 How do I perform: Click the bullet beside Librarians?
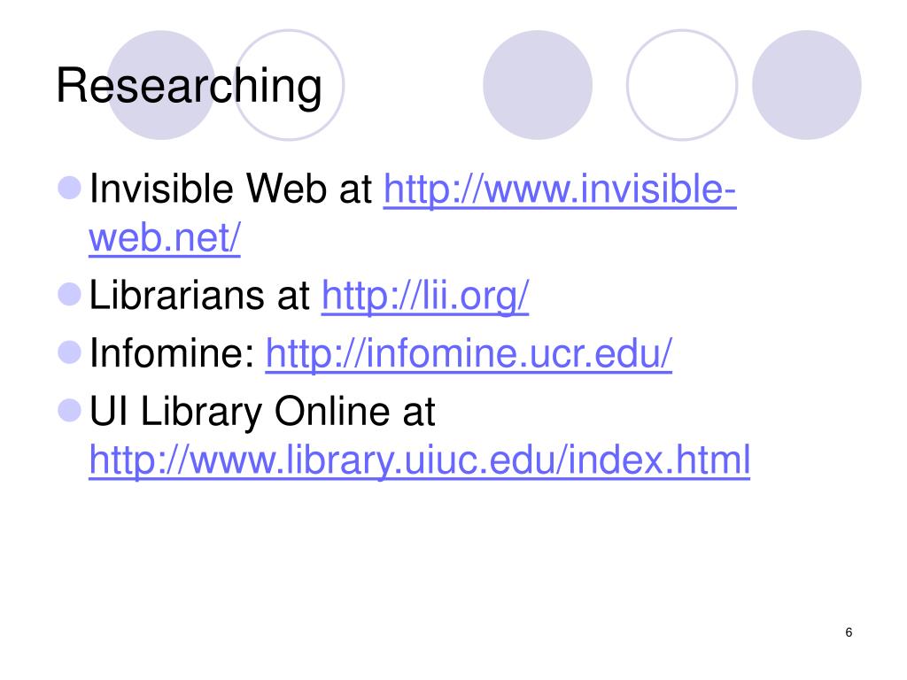(x=69, y=294)
